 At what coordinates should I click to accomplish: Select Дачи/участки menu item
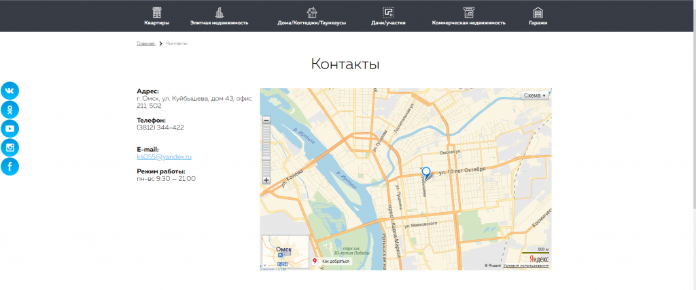tap(389, 22)
